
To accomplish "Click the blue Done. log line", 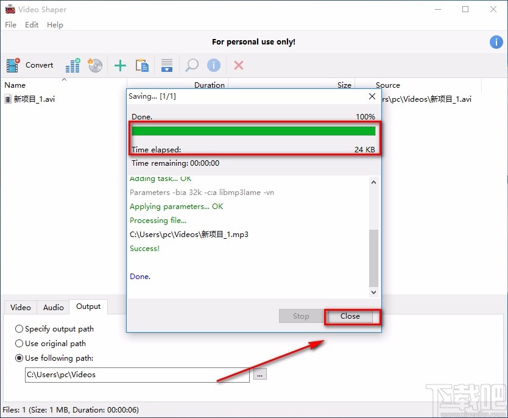I will [140, 277].
